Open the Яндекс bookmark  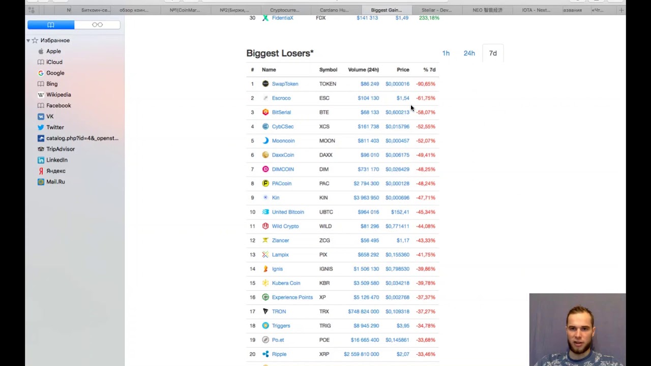coord(56,171)
